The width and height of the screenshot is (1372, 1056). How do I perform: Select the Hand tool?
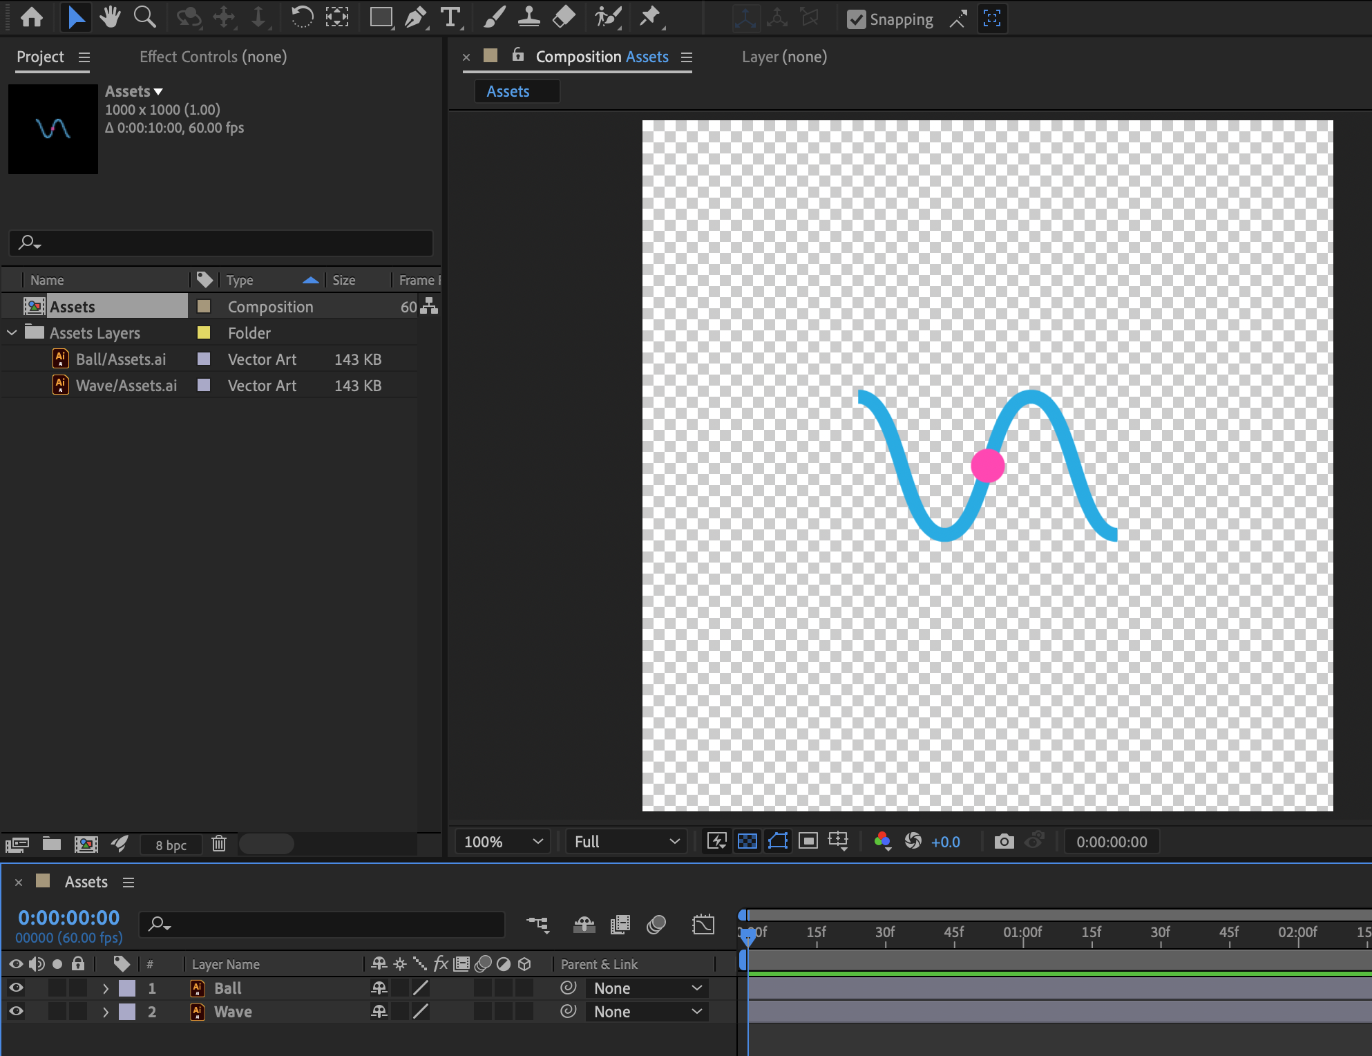coord(109,17)
